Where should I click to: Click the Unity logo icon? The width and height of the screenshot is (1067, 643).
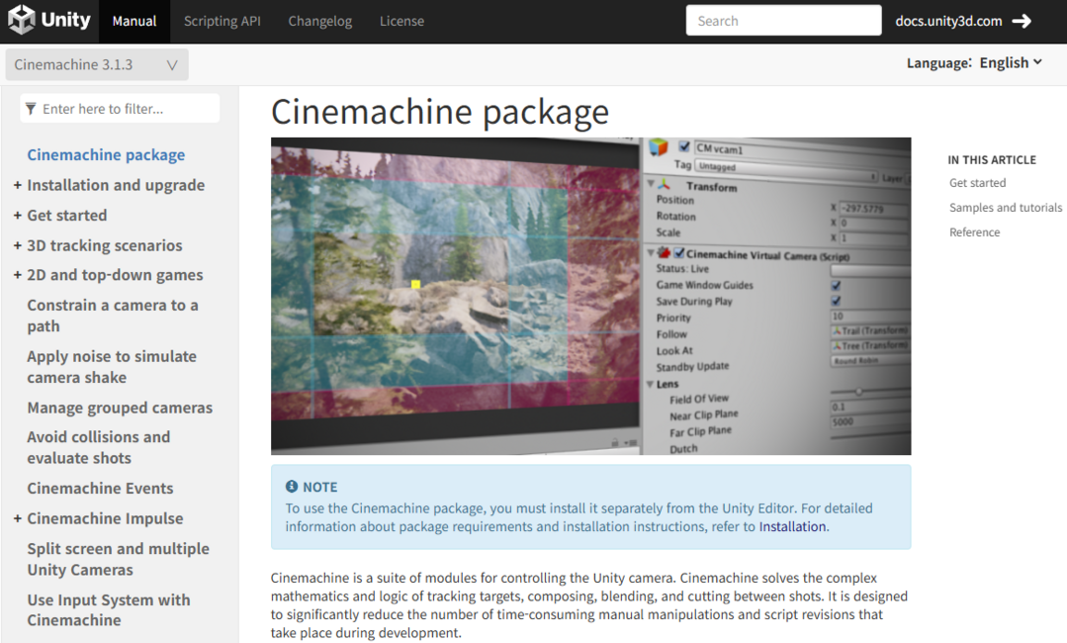[x=21, y=20]
